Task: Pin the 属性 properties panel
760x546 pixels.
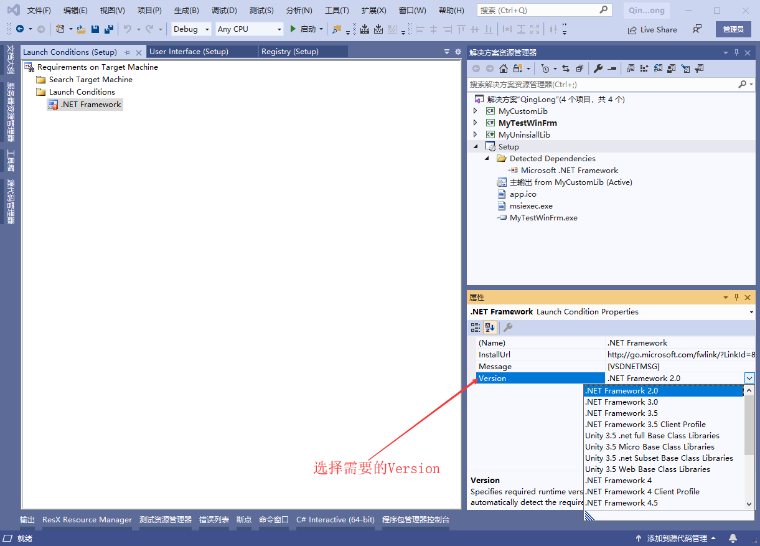Action: click(737, 297)
